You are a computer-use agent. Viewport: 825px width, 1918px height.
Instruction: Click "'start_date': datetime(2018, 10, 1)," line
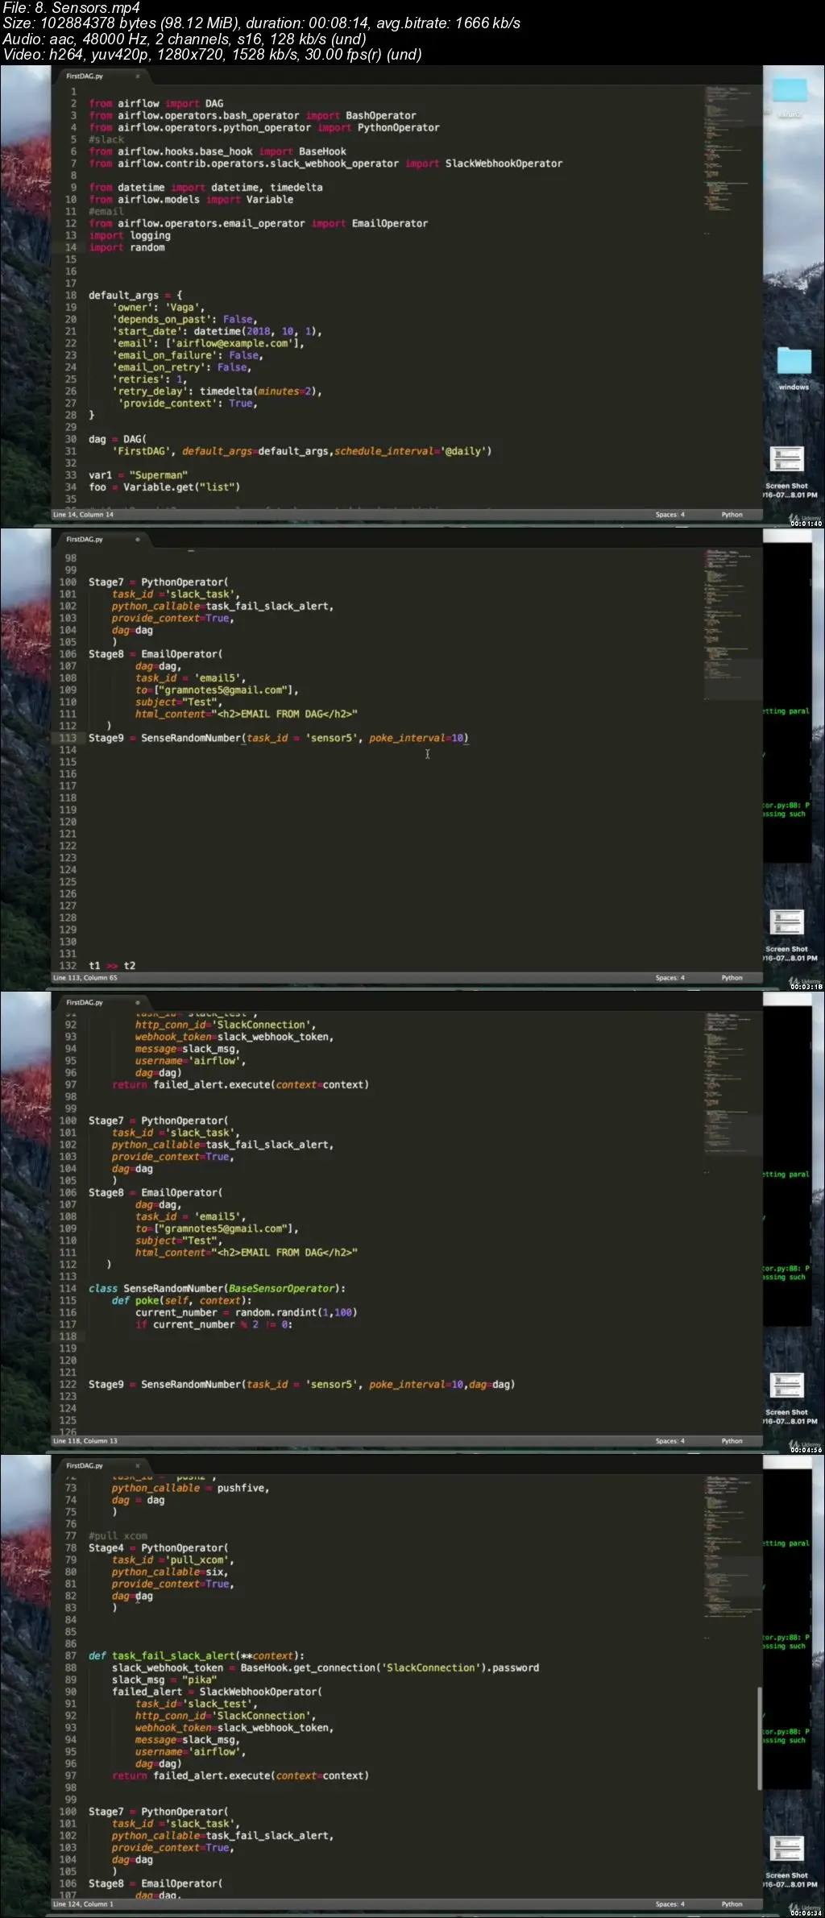coord(217,332)
